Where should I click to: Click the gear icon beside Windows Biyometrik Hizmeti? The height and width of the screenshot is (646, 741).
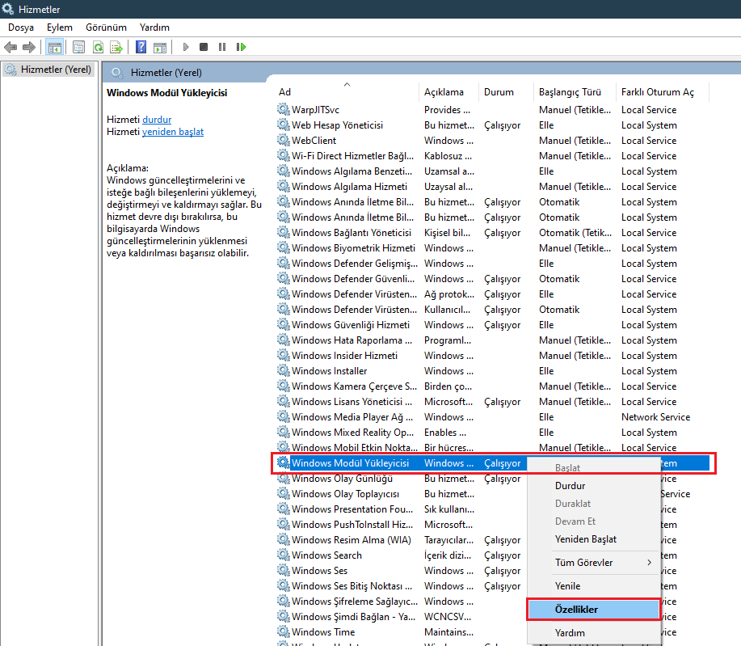284,247
